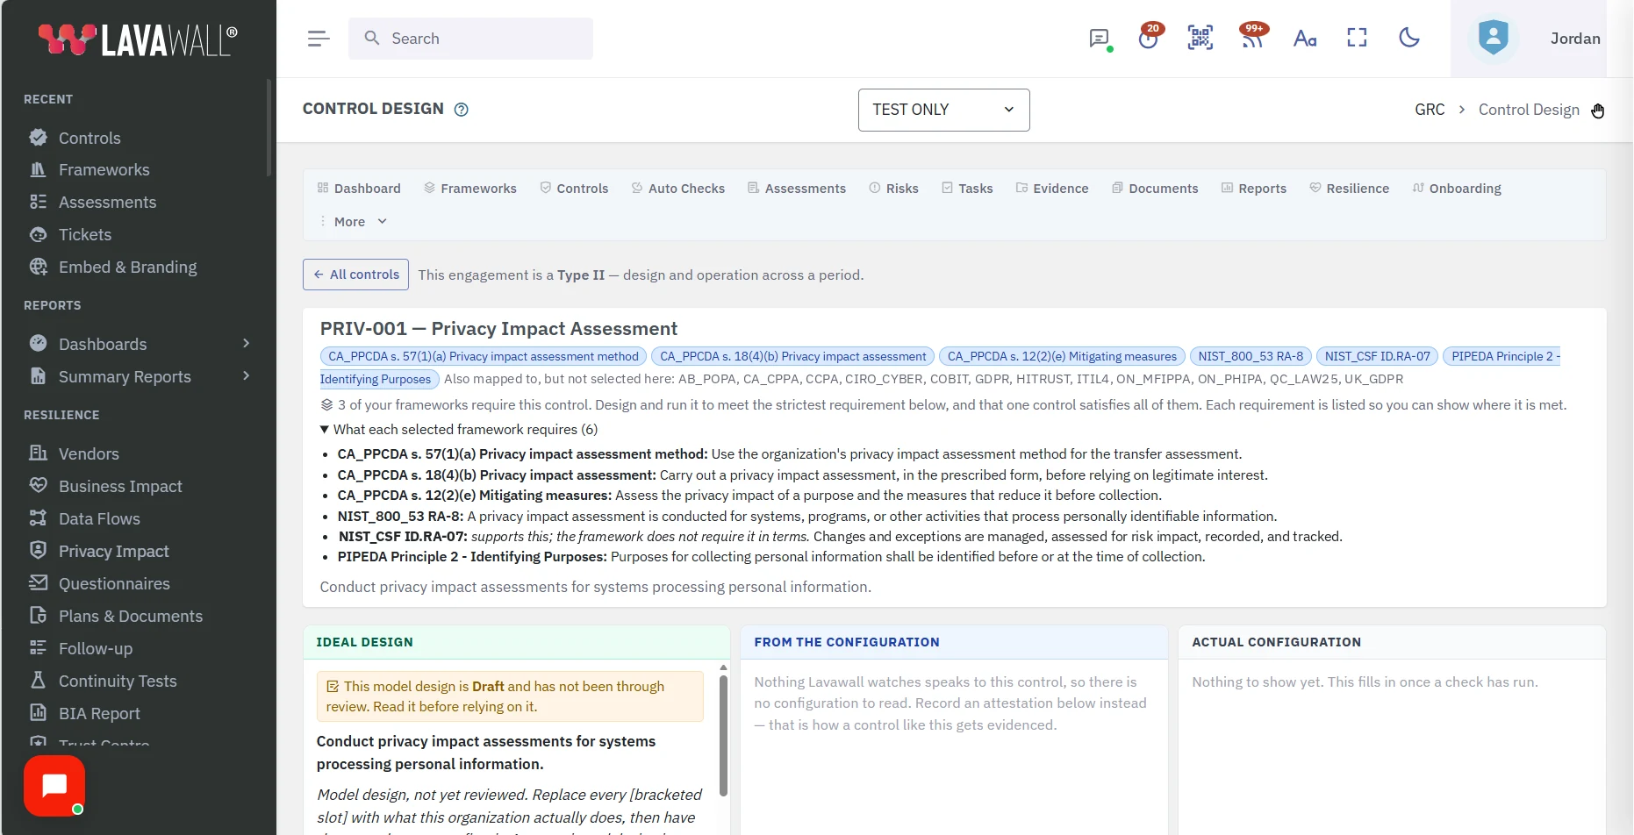Viewport: 1634px width, 835px height.
Task: Enter fullscreen mode via header icon
Action: coord(1358,38)
